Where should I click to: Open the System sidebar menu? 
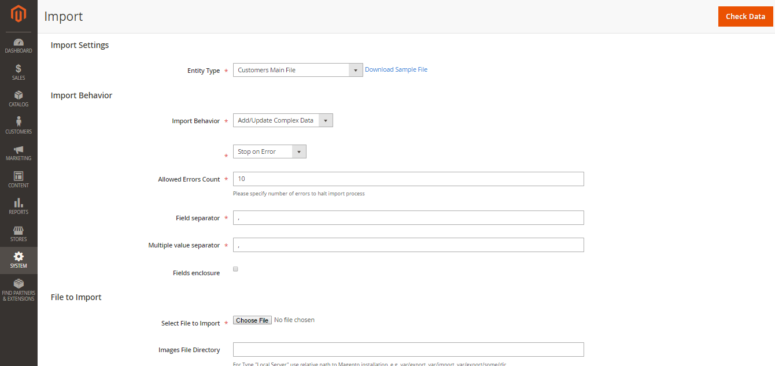(18, 260)
